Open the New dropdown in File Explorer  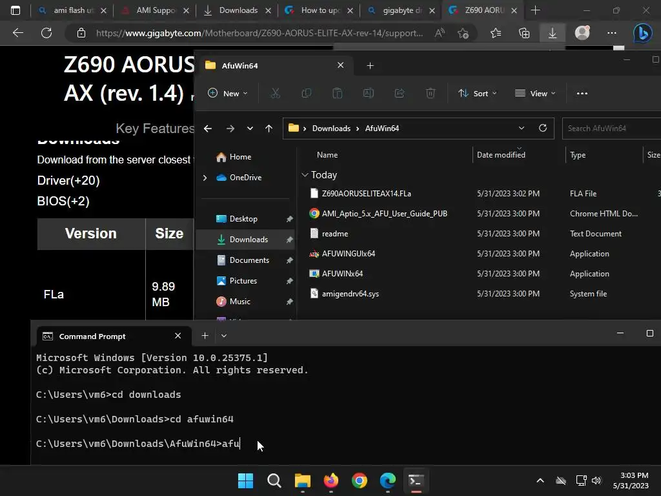pyautogui.click(x=228, y=93)
